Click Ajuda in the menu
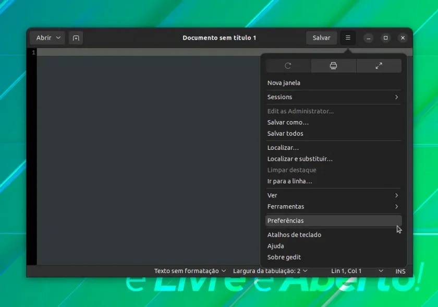Screen dimensions: 438x307 pos(334,246)
